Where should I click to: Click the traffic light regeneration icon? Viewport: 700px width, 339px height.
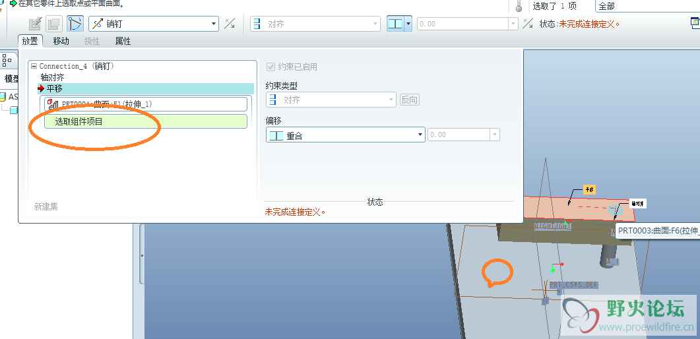coord(519,6)
